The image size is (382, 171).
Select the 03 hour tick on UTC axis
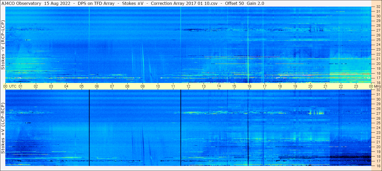click(51, 86)
